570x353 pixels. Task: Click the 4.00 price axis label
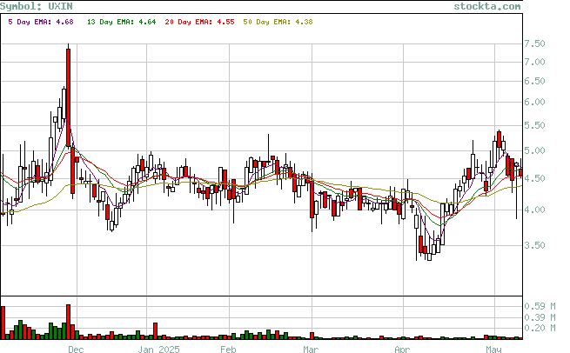click(x=534, y=210)
